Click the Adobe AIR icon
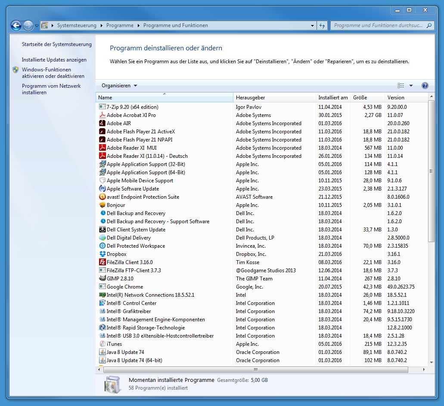Screen dimensions: 444x406 tap(102, 123)
